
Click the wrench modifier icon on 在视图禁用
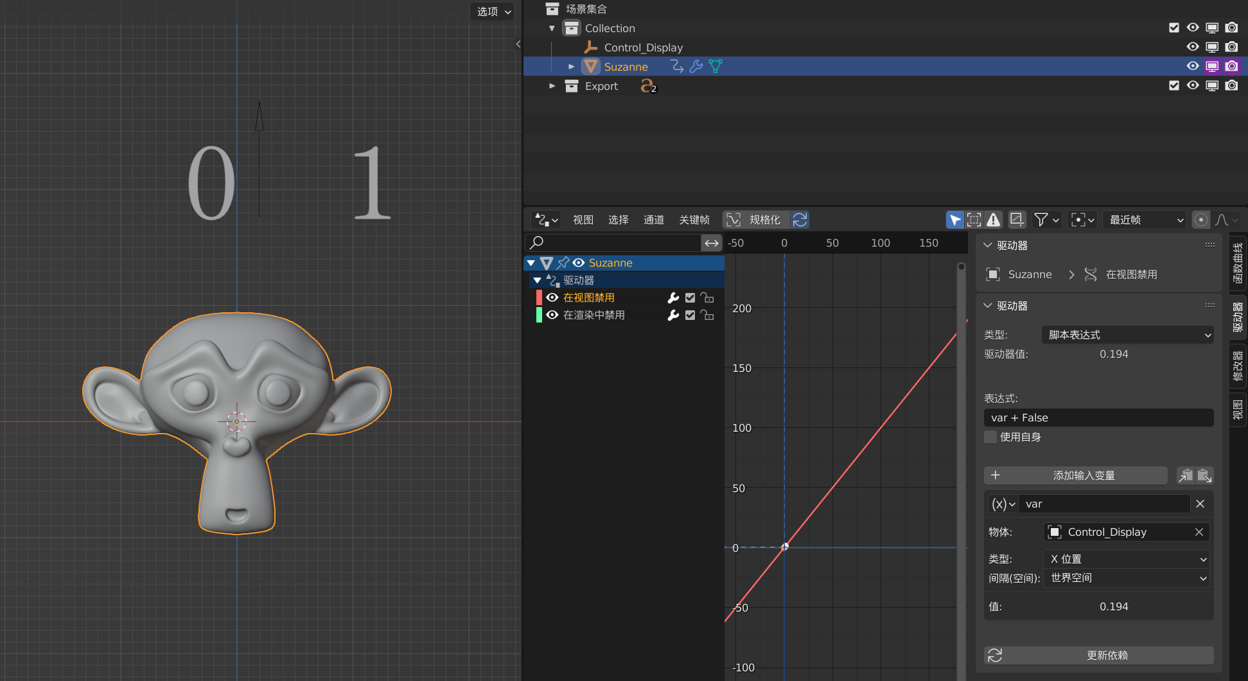pos(673,297)
